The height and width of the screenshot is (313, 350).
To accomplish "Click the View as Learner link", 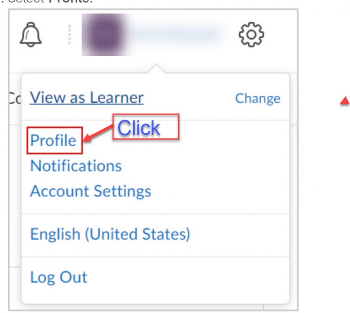I will tap(87, 97).
